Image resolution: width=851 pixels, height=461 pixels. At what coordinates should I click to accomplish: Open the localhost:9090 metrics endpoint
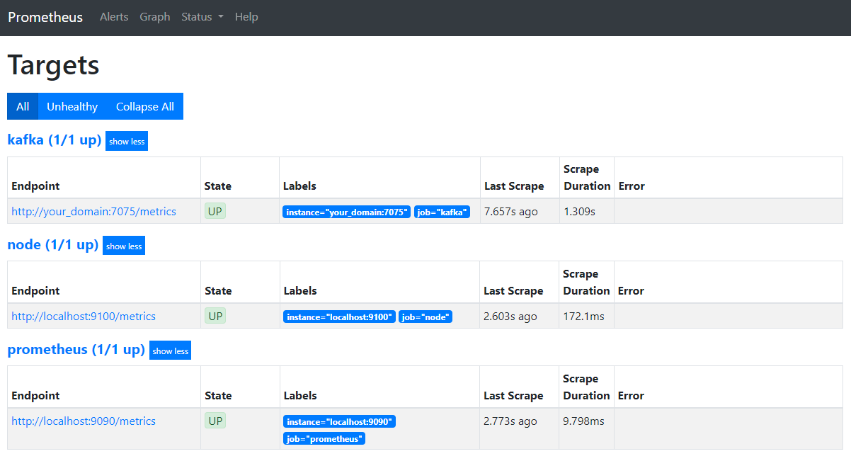(84, 421)
